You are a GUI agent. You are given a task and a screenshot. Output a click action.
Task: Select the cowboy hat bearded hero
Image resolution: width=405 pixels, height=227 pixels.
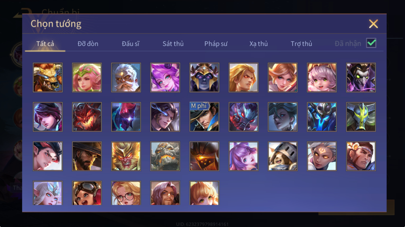(x=87, y=156)
